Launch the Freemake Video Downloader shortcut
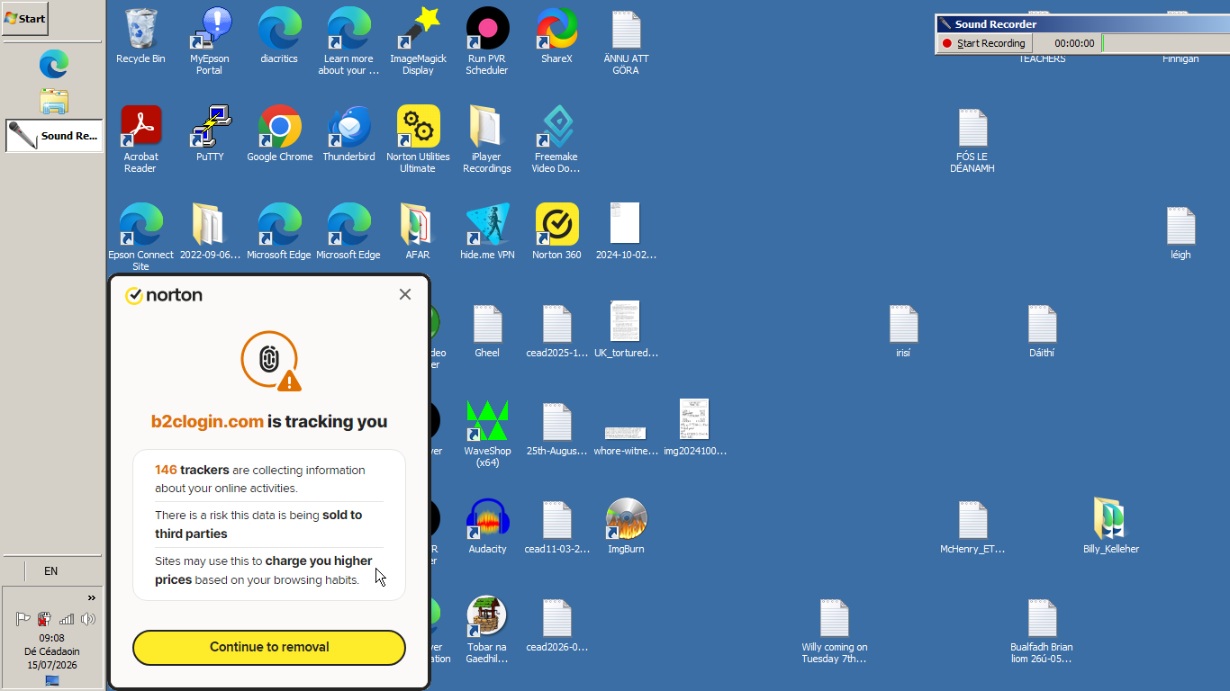Image resolution: width=1230 pixels, height=691 pixels. tap(556, 139)
